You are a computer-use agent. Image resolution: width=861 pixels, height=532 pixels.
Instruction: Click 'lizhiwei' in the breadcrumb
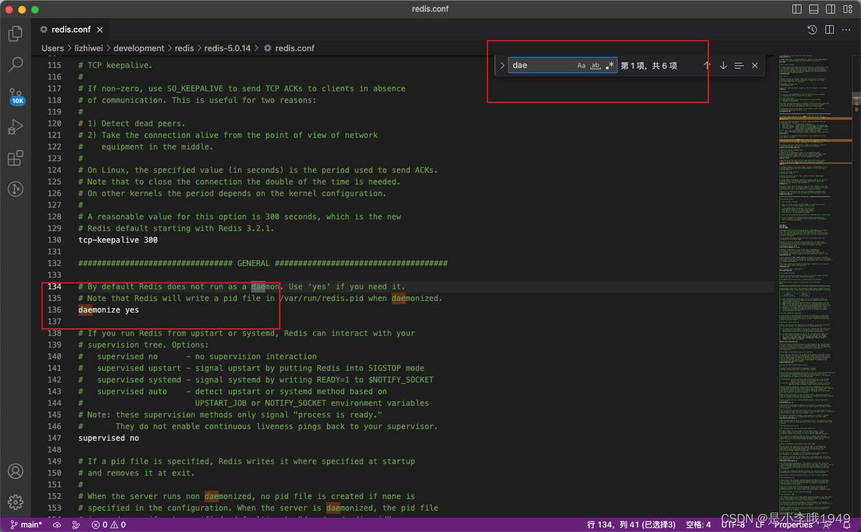[x=89, y=48]
